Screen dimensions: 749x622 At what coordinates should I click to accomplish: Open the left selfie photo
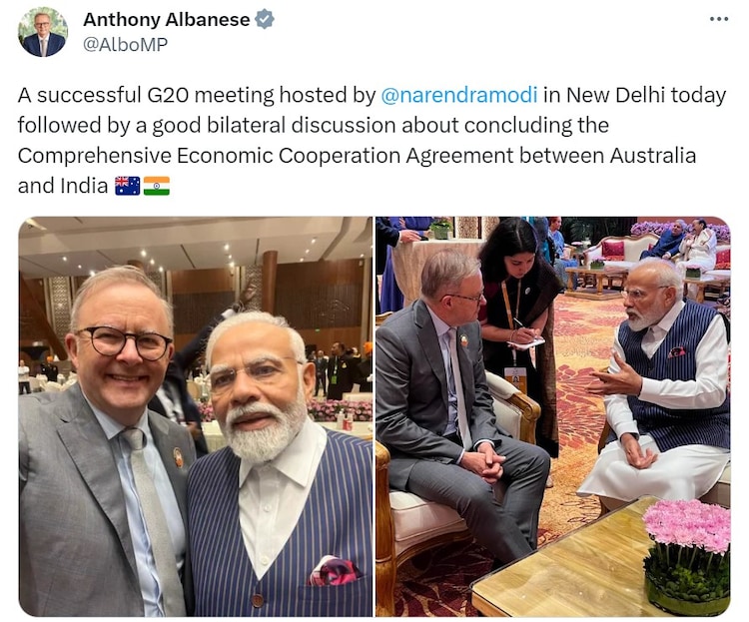(x=196, y=416)
